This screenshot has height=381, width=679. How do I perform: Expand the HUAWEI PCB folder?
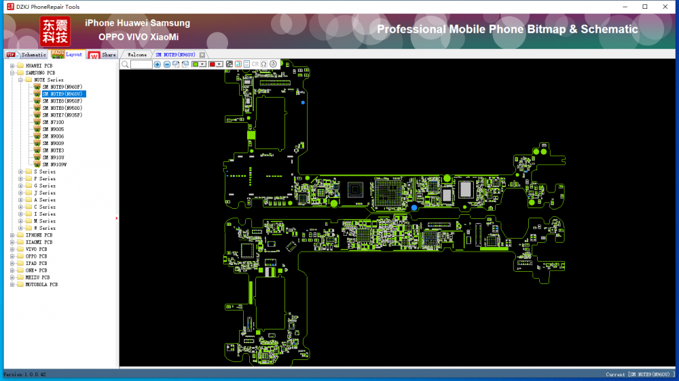12,66
